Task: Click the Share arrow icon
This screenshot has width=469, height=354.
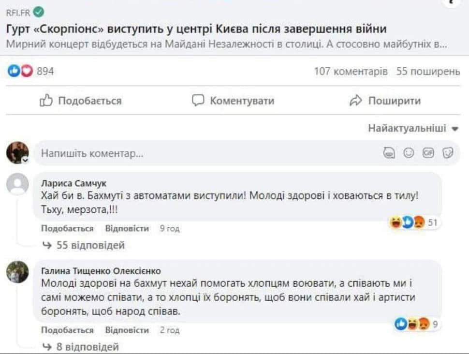Action: point(355,101)
